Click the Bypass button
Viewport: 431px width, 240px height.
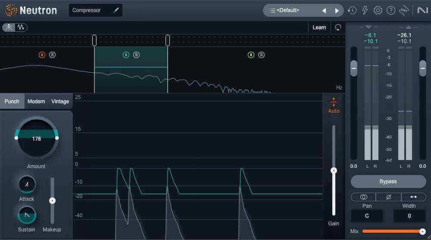pyautogui.click(x=388, y=182)
